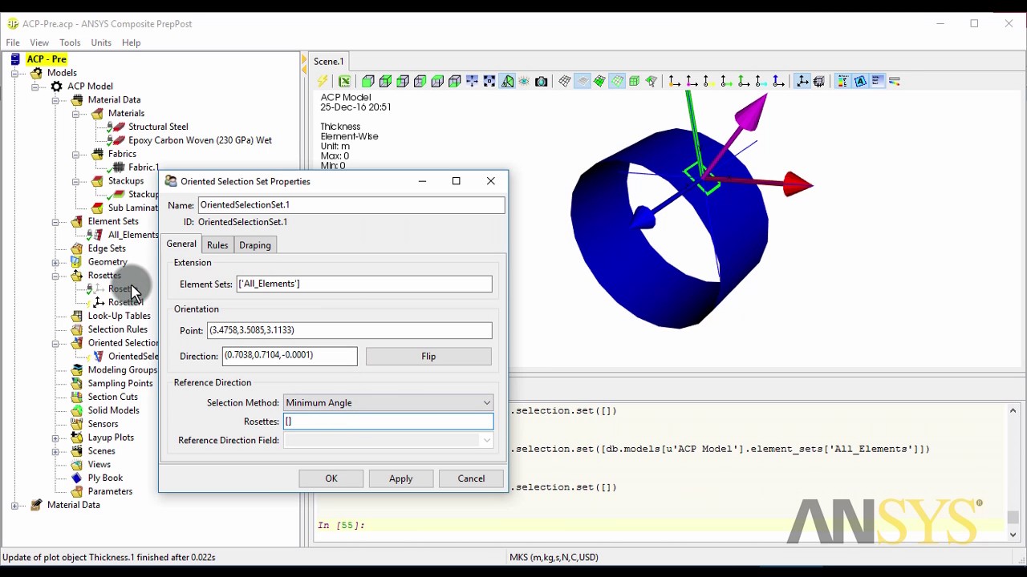1027x577 pixels.
Task: Click the 'In [55]:' console prompt
Action: pos(341,525)
